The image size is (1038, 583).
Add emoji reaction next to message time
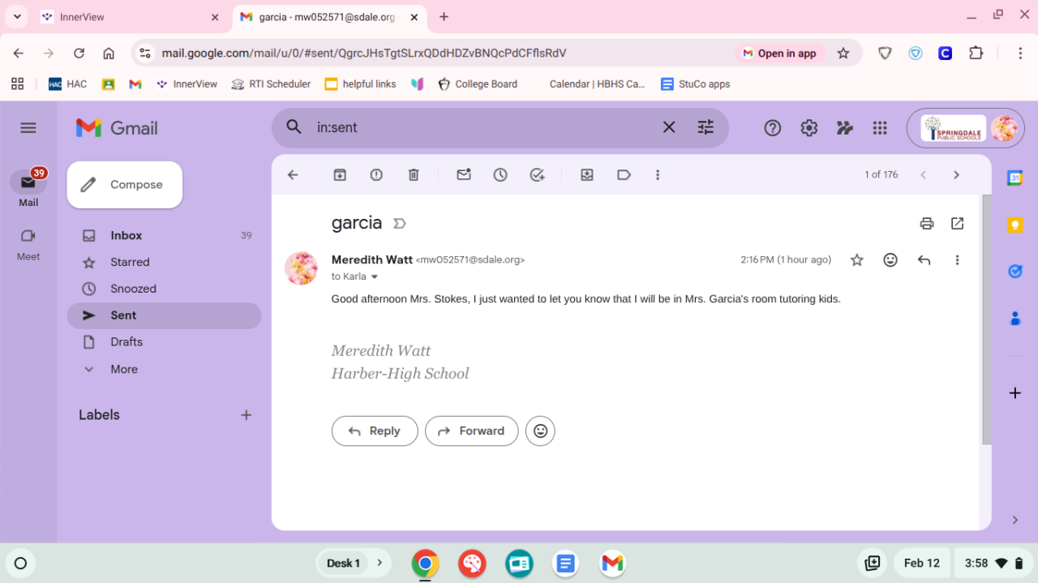pos(890,260)
